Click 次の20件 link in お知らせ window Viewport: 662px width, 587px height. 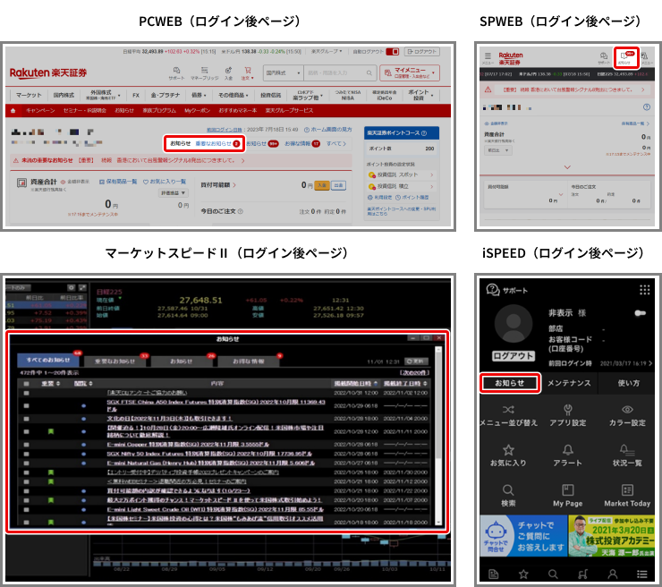point(414,372)
